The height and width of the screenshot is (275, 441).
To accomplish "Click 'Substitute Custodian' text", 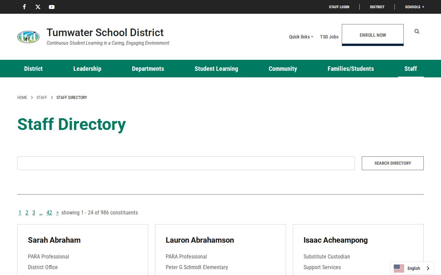I will tap(327, 257).
